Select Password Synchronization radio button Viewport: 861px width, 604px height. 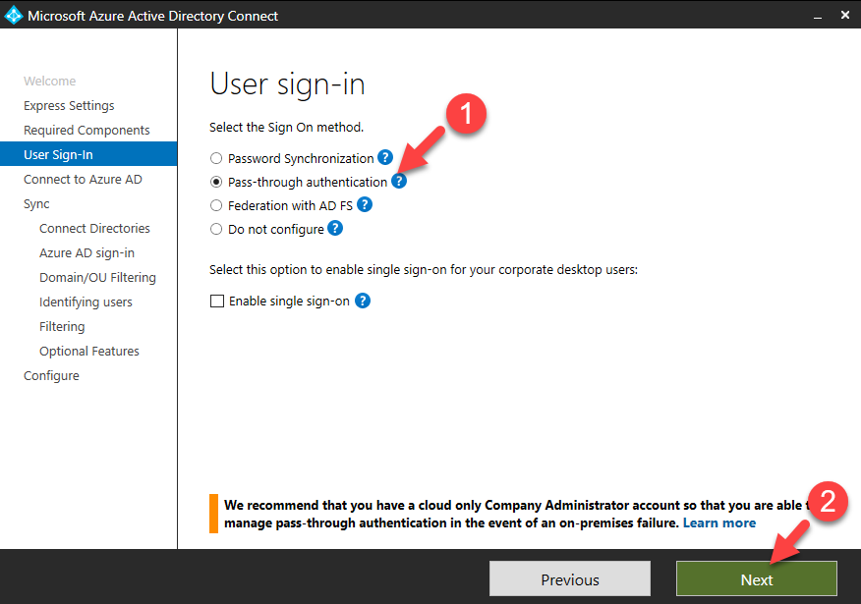[x=216, y=158]
